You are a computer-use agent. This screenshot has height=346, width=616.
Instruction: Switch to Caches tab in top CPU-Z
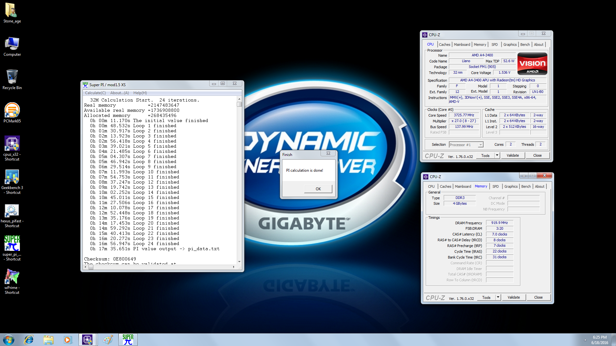pos(444,45)
